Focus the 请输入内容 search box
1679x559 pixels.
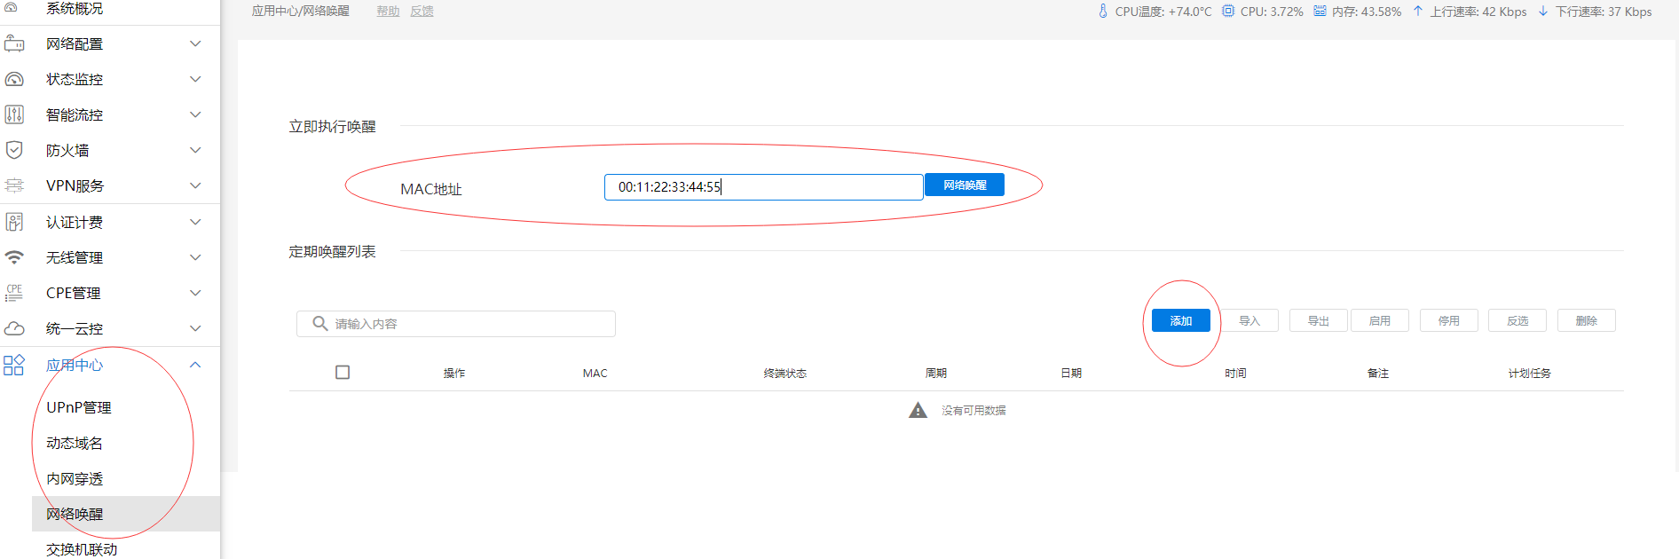(x=461, y=324)
